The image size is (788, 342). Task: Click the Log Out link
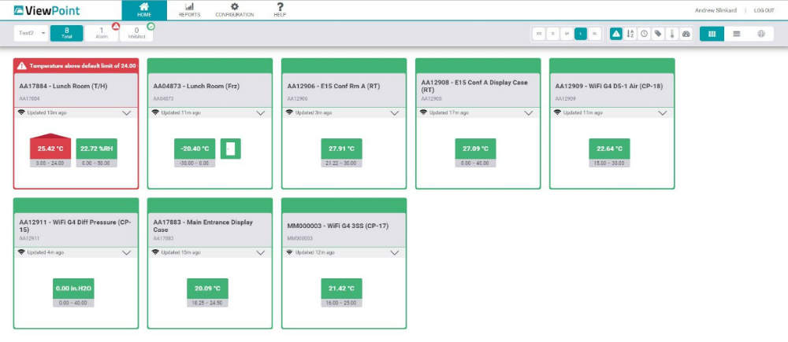pyautogui.click(x=764, y=10)
